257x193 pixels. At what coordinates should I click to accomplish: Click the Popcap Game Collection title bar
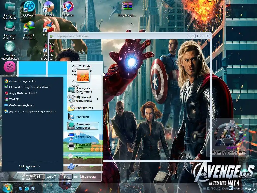tap(118, 36)
